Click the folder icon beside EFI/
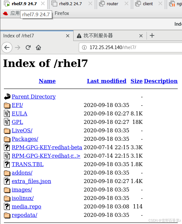The width and height of the screenshot is (182, 224). (x=7, y=105)
